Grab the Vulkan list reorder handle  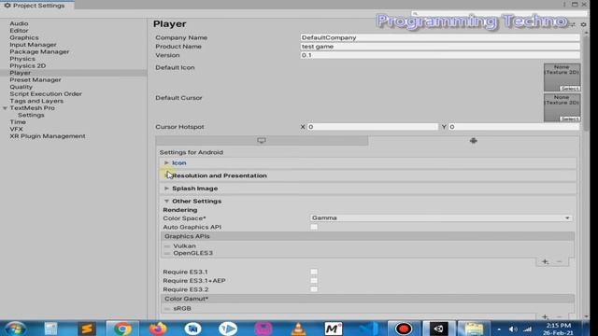pyautogui.click(x=167, y=246)
